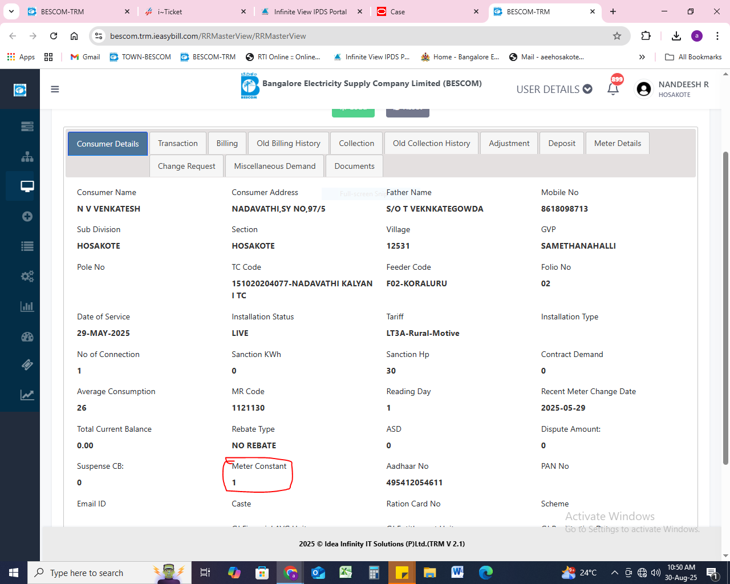Open the RTI Online bookmark
Image resolution: width=730 pixels, height=584 pixels.
click(x=283, y=57)
